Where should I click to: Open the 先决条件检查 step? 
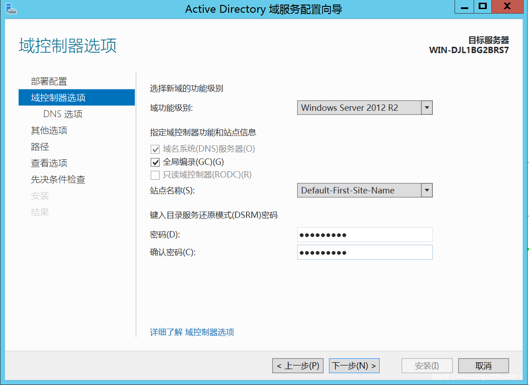[58, 179]
